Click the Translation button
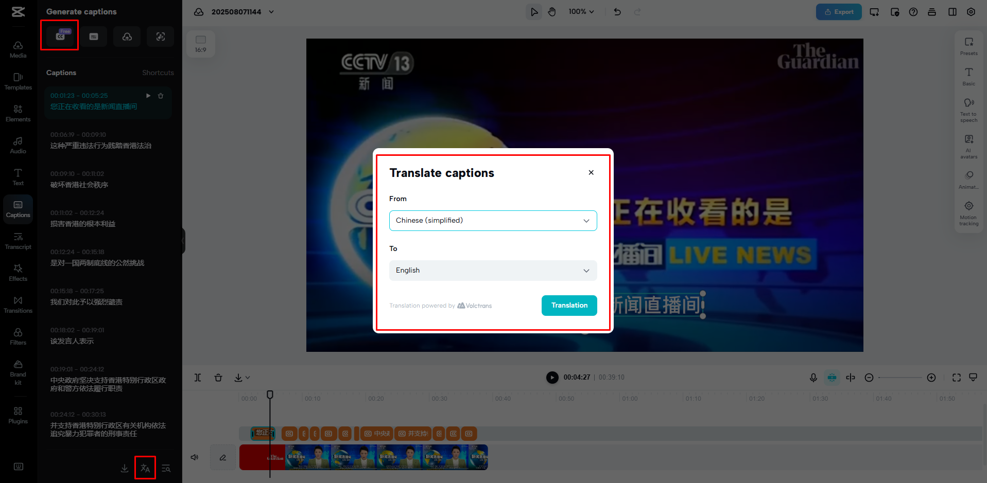 click(x=569, y=305)
